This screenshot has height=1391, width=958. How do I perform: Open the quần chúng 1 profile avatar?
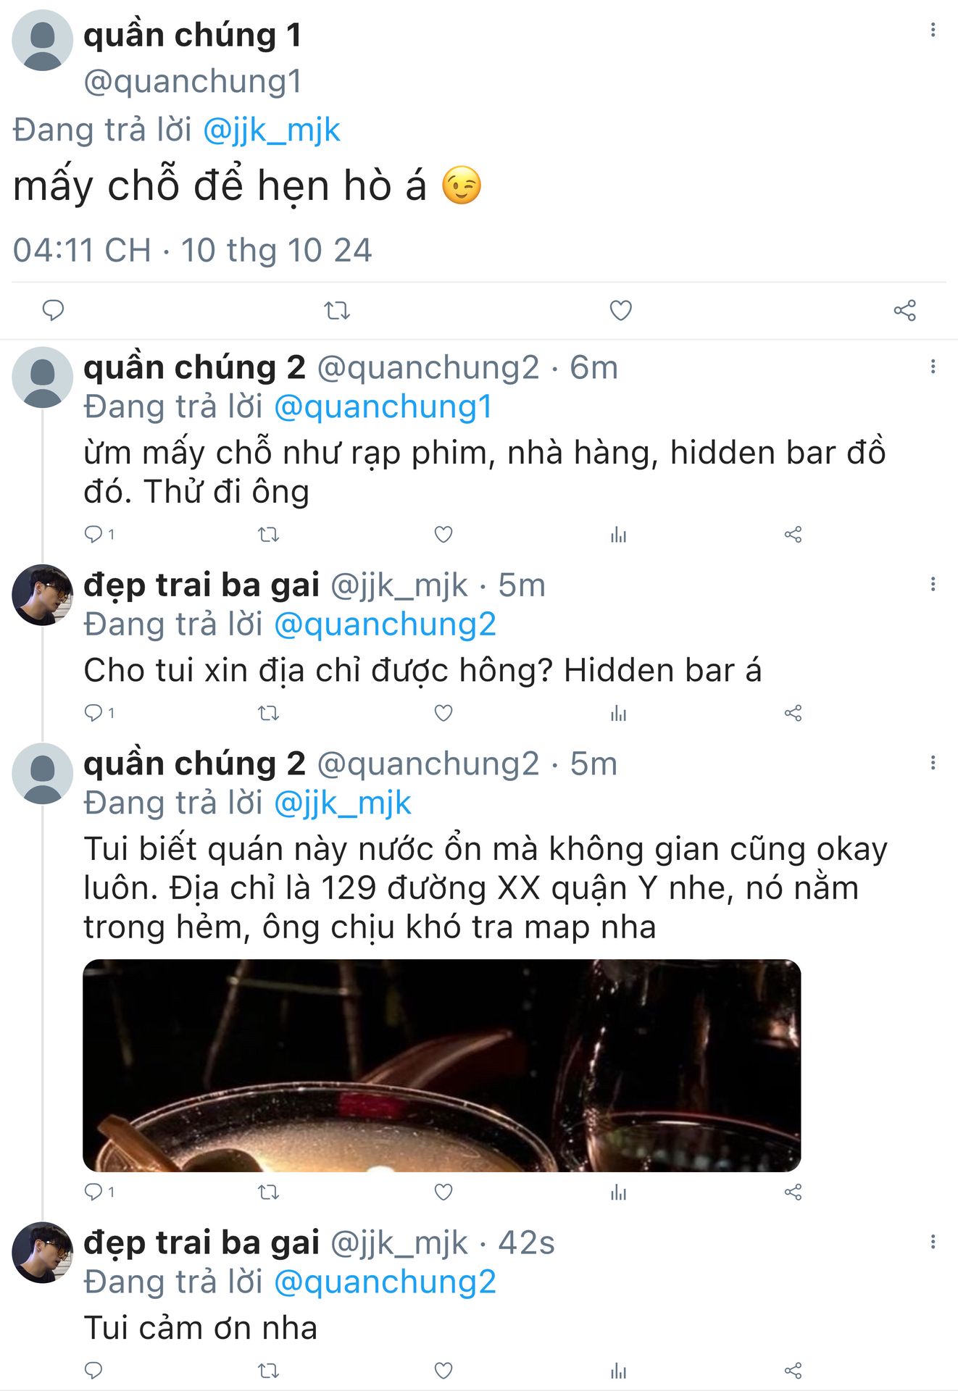[x=42, y=41]
